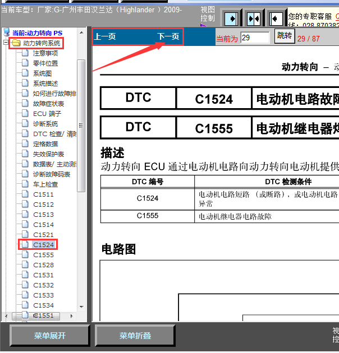Click the document icon beside ECU 端子
Image resolution: width=339 pixels, height=353 pixels.
coord(25,113)
